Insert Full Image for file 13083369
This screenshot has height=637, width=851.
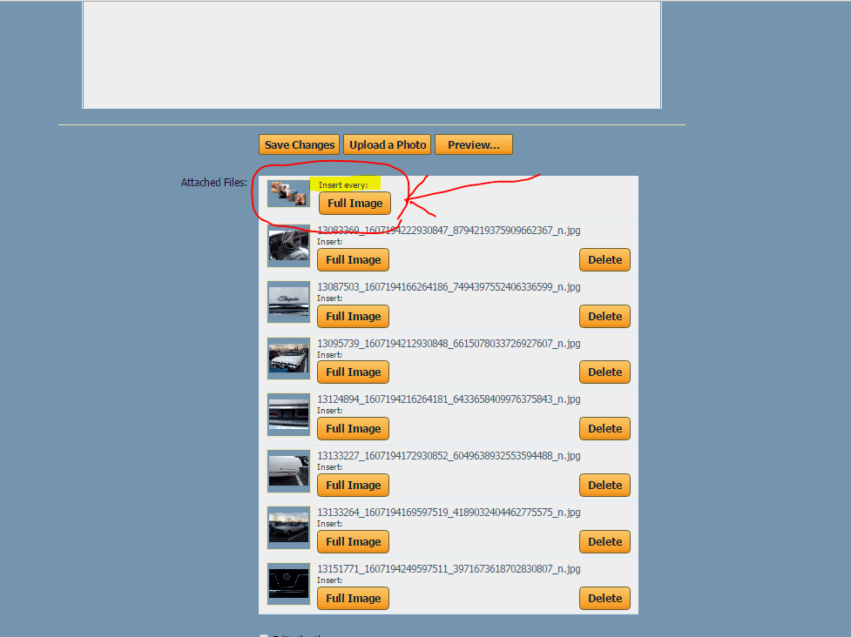[353, 260]
